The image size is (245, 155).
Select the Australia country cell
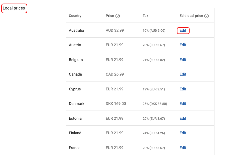point(76,31)
